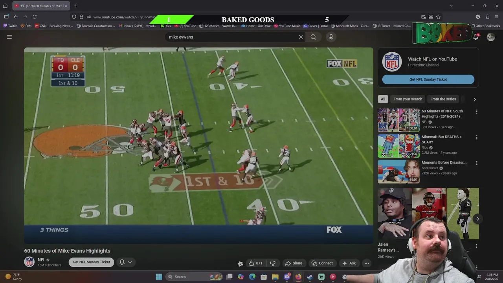Viewport: 503px width, 283px height.
Task: Clear the 'mike evwans' search text
Action: 301,37
